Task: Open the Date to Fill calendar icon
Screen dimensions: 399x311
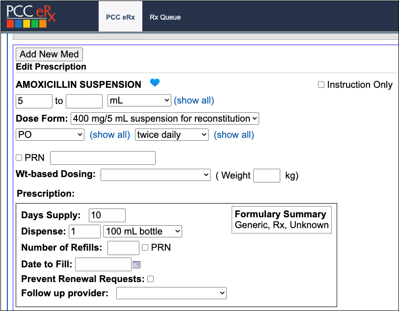Action: point(136,265)
